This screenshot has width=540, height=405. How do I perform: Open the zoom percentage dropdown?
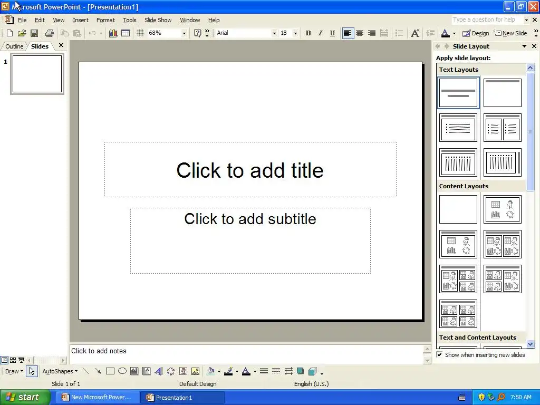pos(184,33)
